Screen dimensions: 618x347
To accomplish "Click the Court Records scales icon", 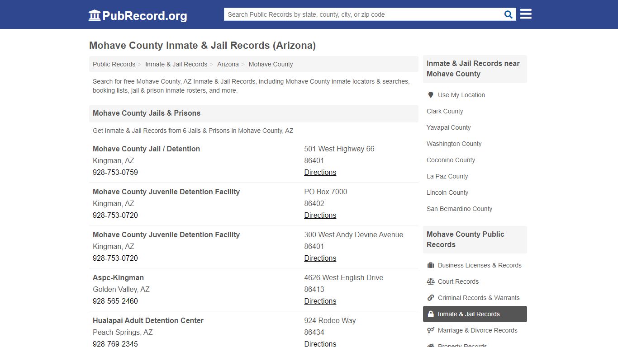I will tap(431, 281).
